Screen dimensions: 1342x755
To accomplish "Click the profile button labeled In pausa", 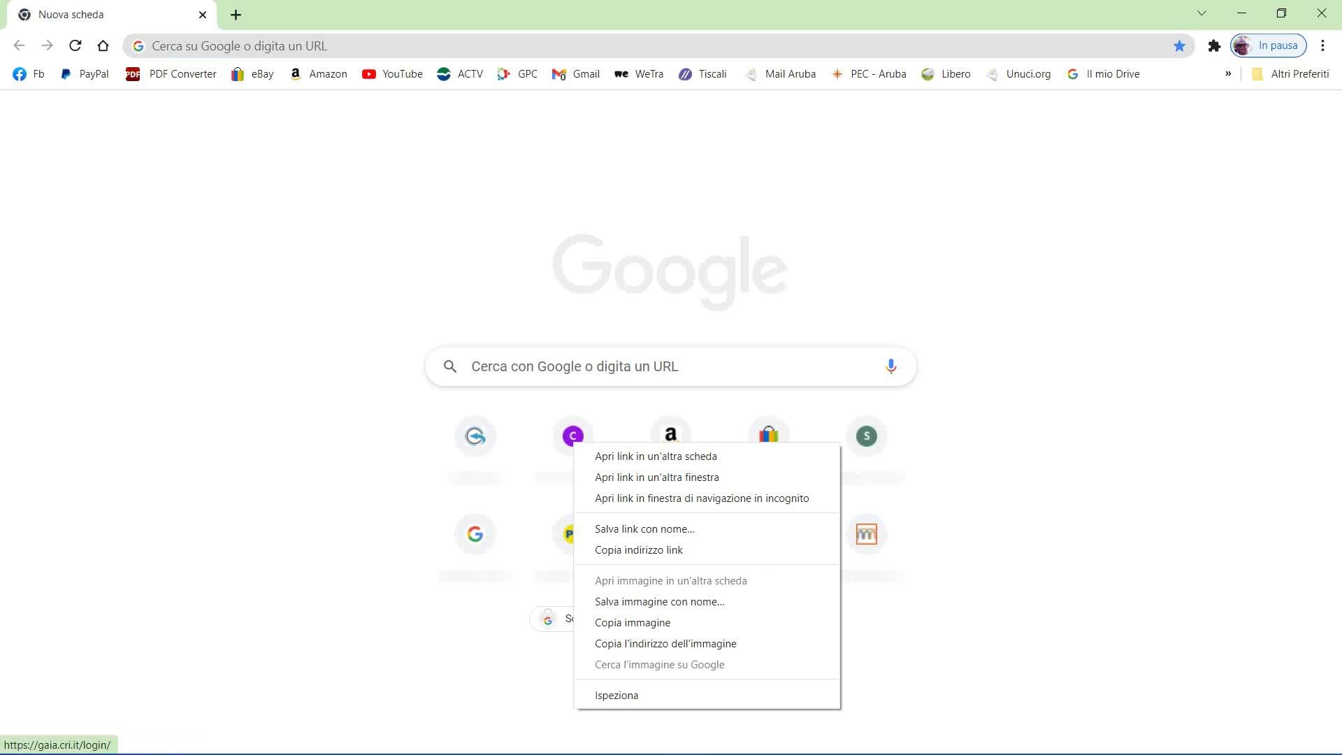I will 1268,45.
